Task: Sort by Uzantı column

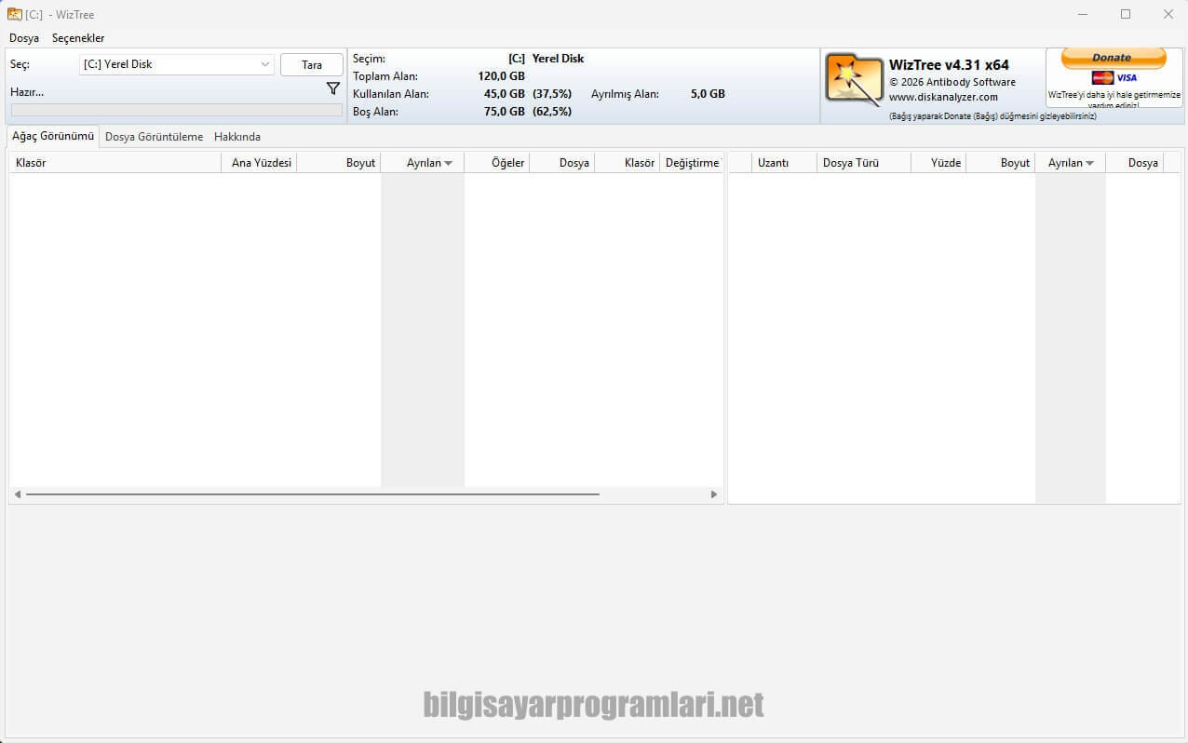Action: pos(784,163)
